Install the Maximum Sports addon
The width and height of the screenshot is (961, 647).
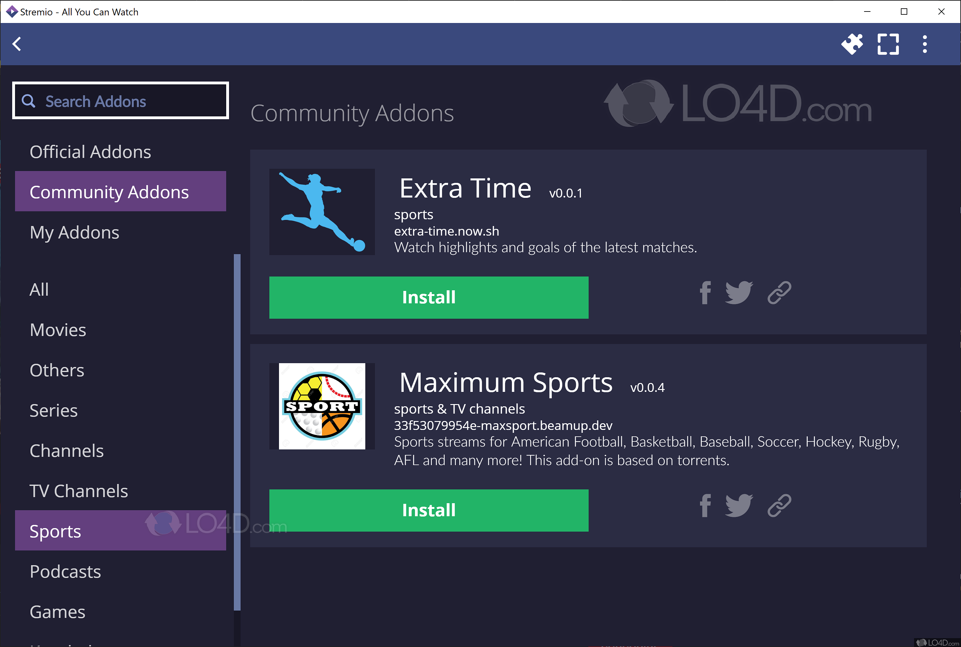(428, 511)
